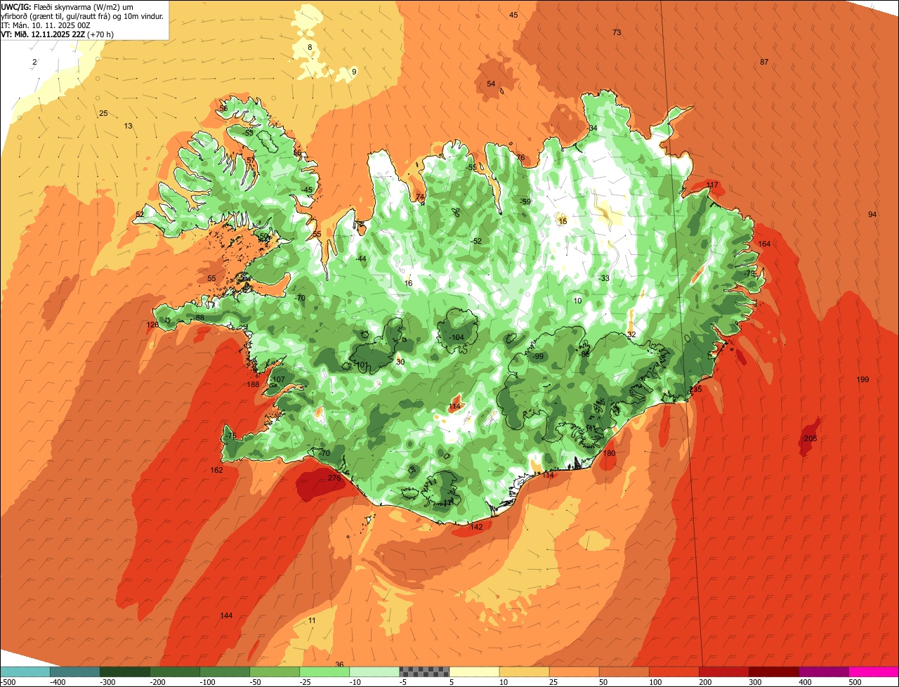The width and height of the screenshot is (899, 687).
Task: Click the red-orange 100 legend swatch
Action: pos(674,672)
